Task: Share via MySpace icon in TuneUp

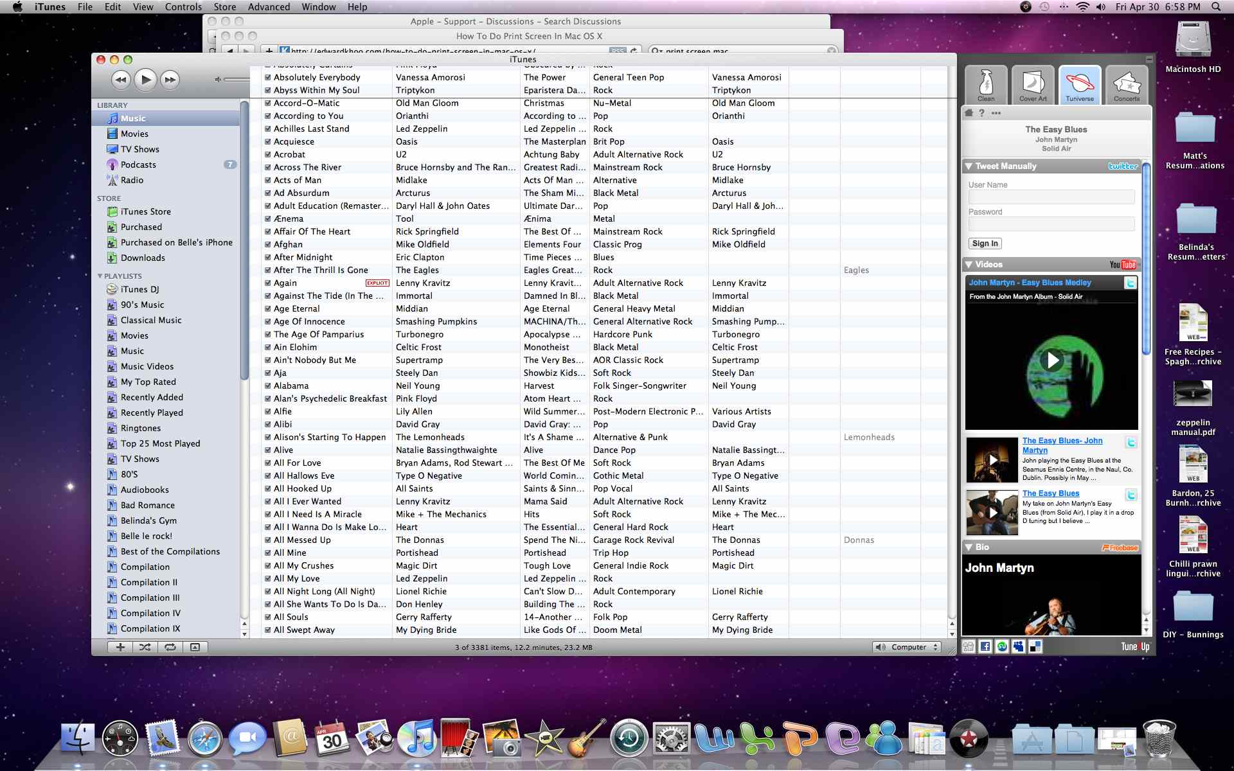Action: (x=1019, y=647)
